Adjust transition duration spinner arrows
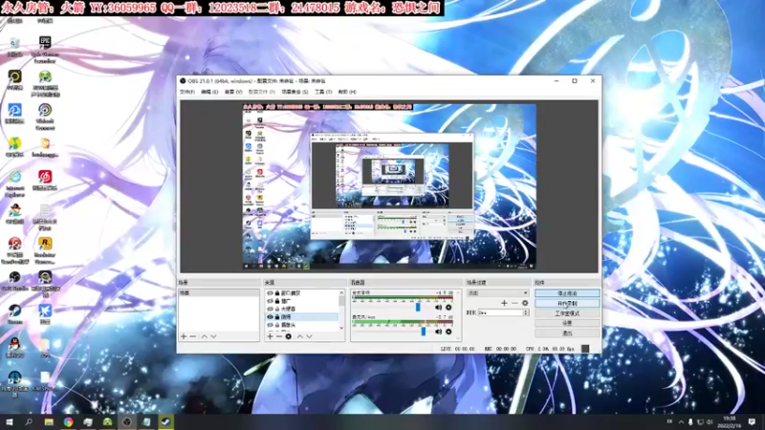This screenshot has width=765, height=430. click(x=525, y=312)
